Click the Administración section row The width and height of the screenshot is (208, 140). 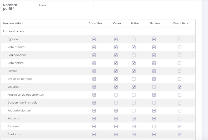(13, 31)
